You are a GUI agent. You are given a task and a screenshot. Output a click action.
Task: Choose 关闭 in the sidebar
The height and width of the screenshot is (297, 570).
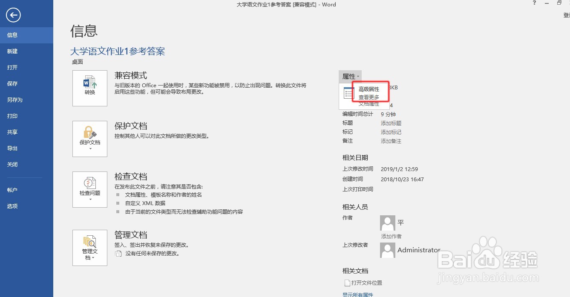point(26,165)
